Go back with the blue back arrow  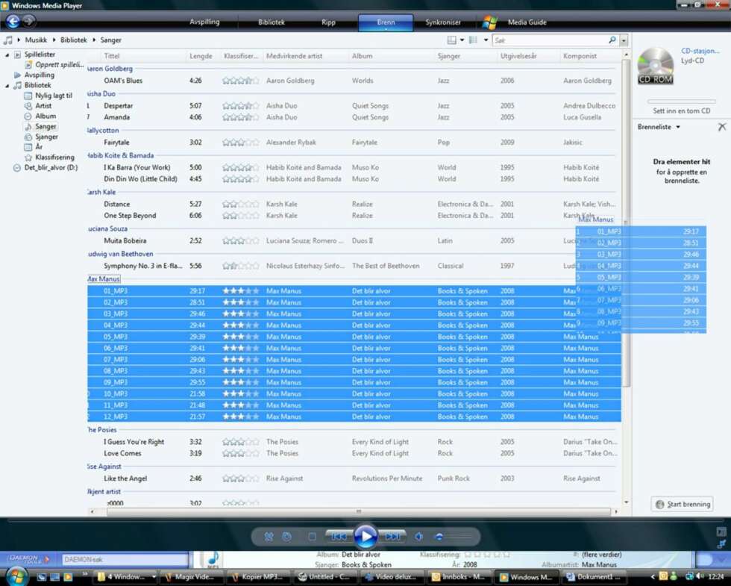tap(13, 21)
